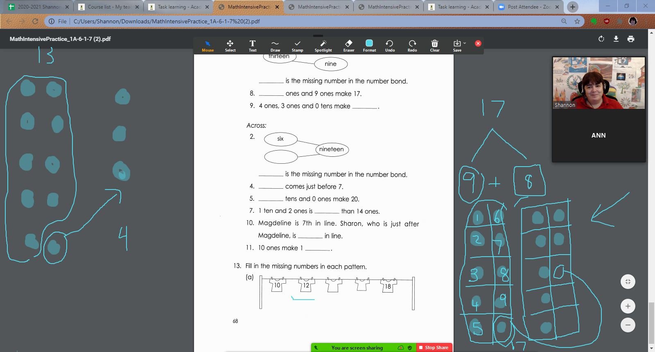Click the PDF file title text
The image size is (655, 352).
point(60,39)
